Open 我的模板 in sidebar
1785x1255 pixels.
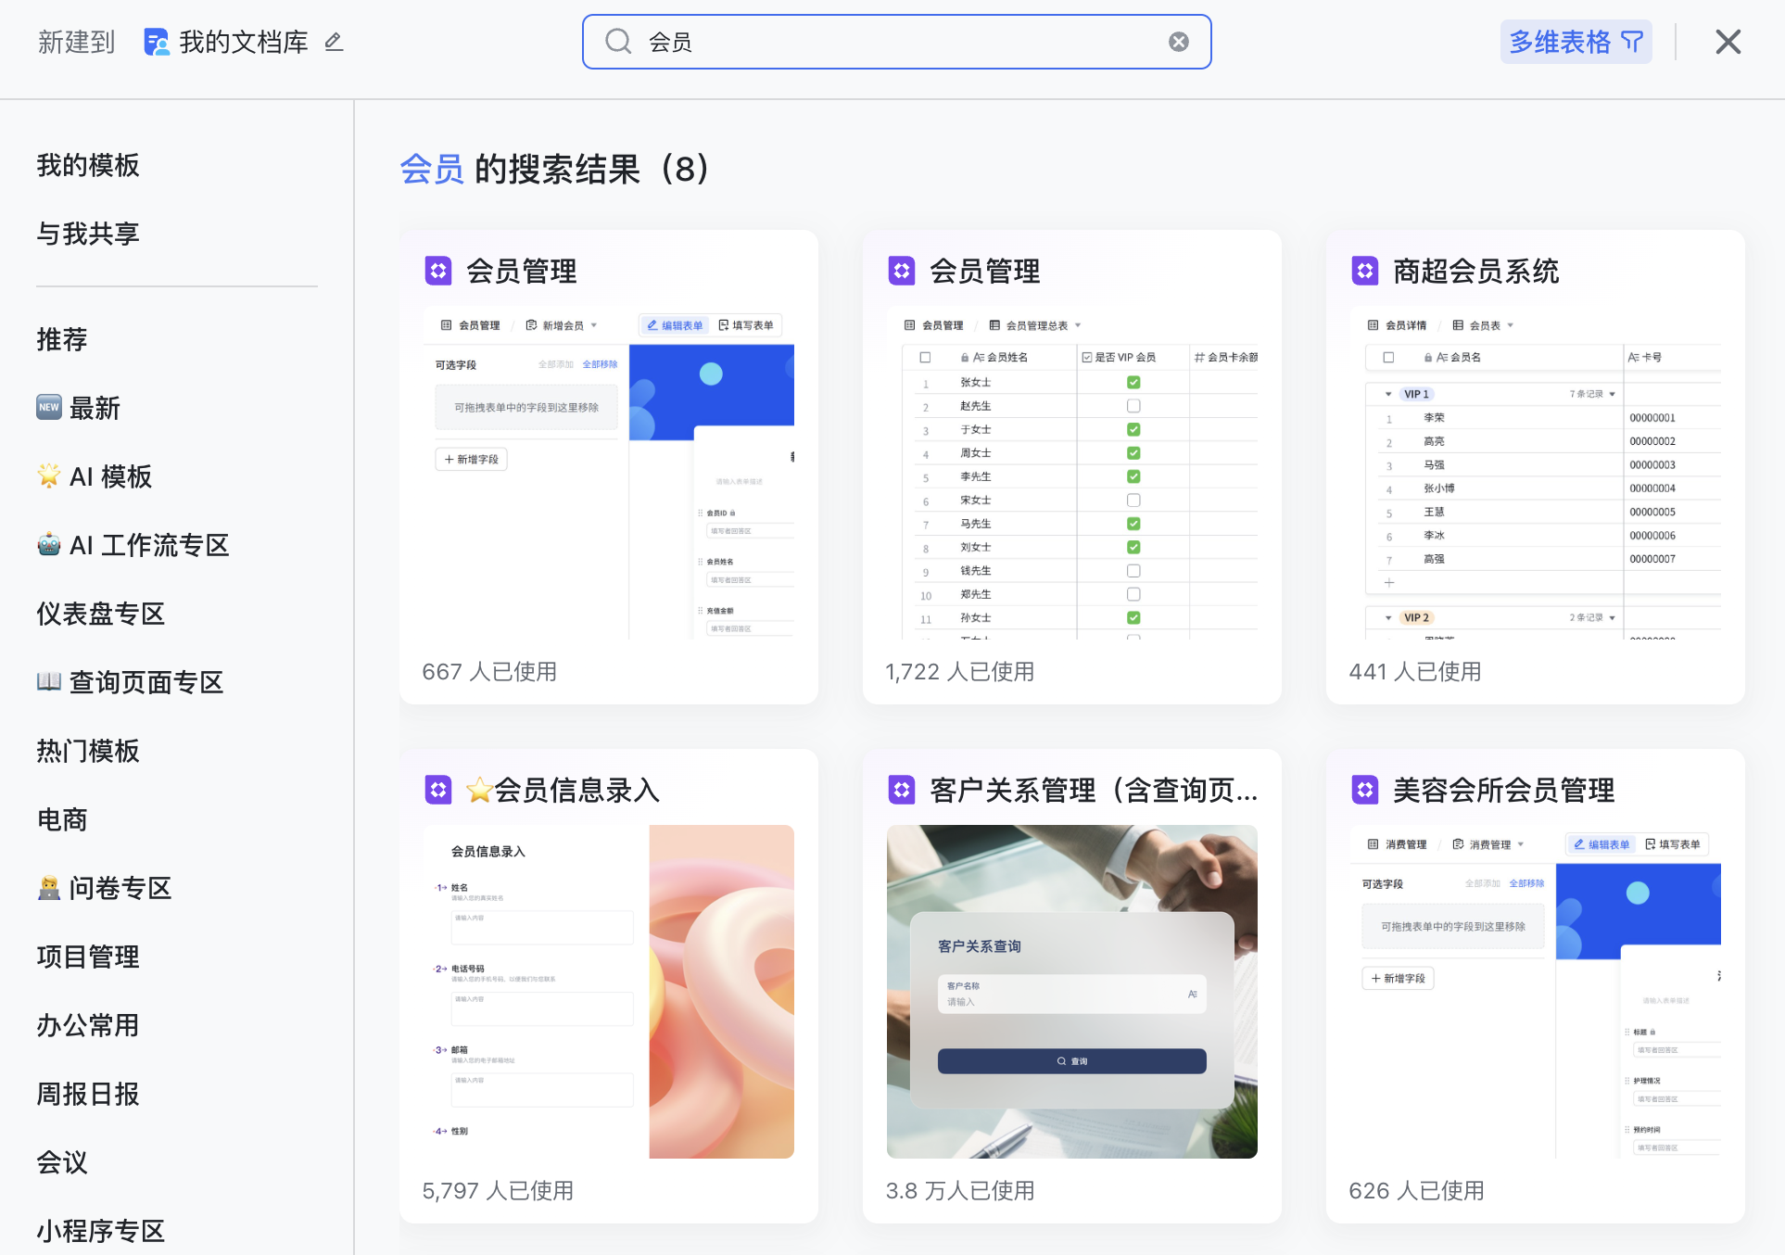coord(88,166)
